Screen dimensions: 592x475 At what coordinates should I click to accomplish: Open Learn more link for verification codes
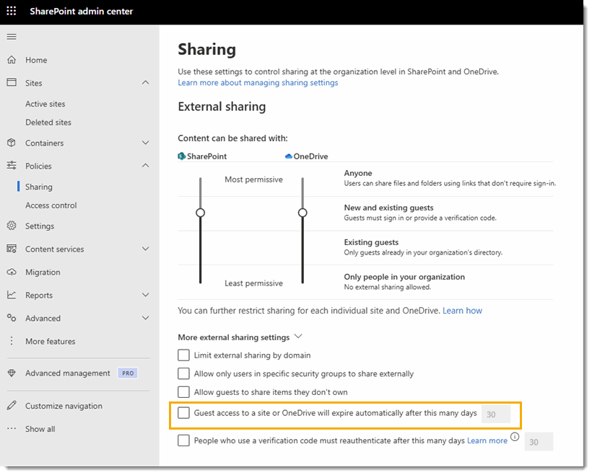point(487,440)
